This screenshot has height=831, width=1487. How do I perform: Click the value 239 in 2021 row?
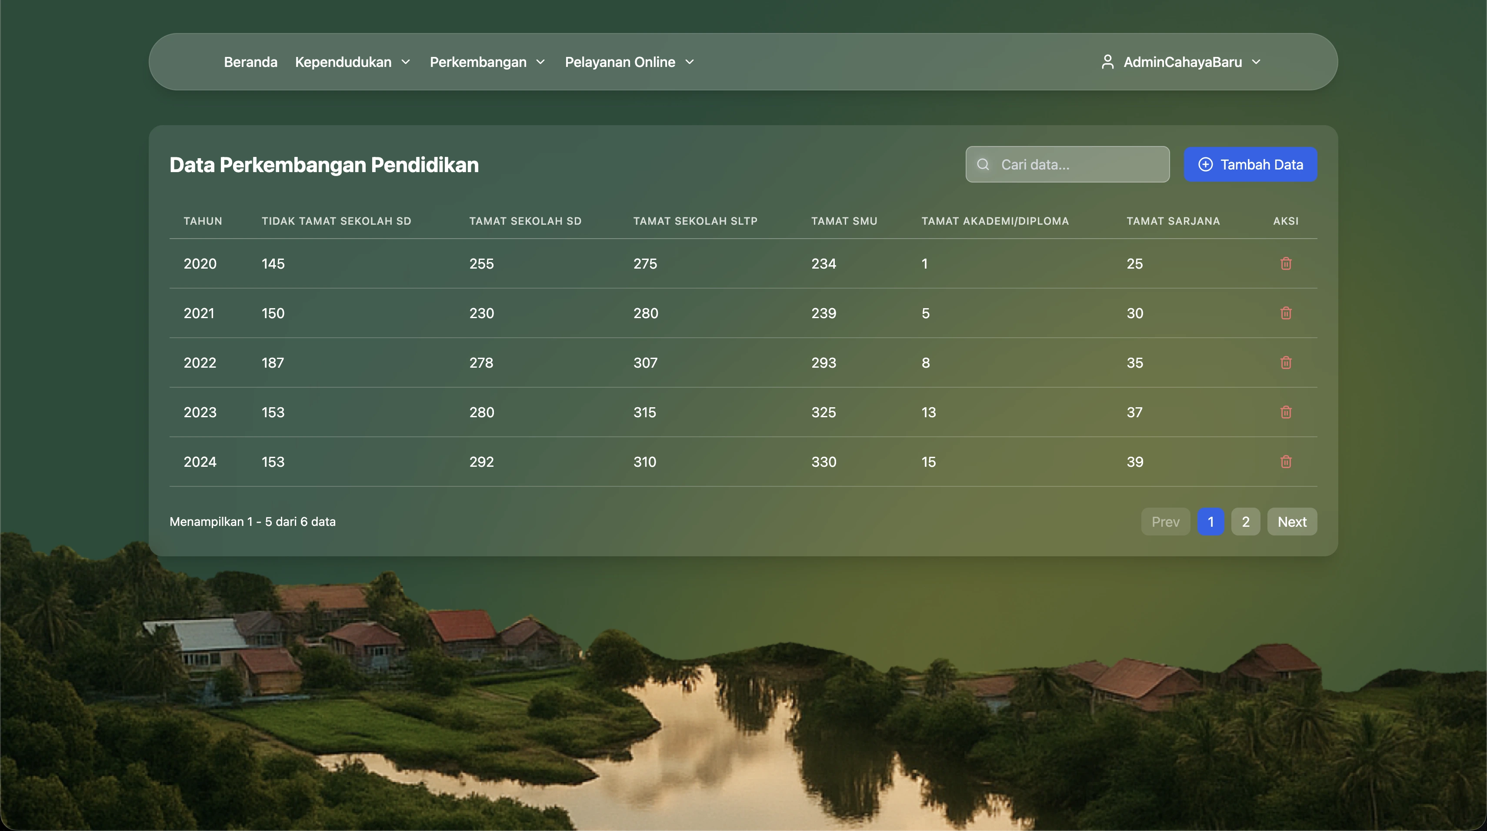point(824,313)
